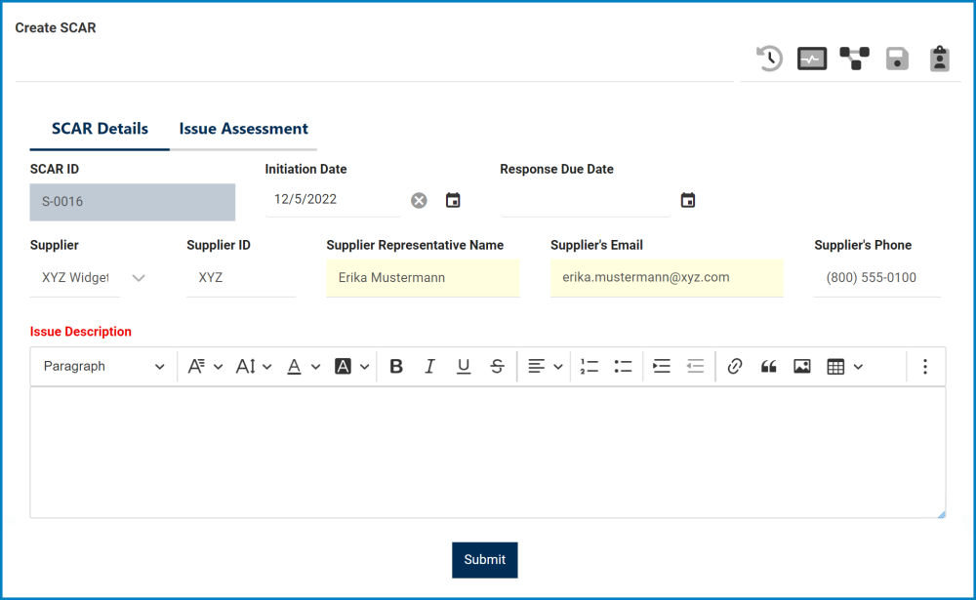Insert a link in the editor
This screenshot has width=976, height=600.
pyautogui.click(x=735, y=366)
